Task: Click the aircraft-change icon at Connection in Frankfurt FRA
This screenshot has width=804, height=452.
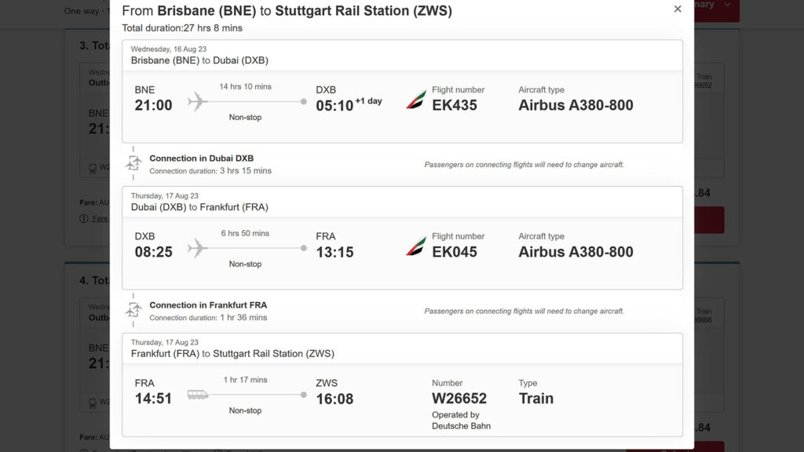Action: click(x=133, y=309)
